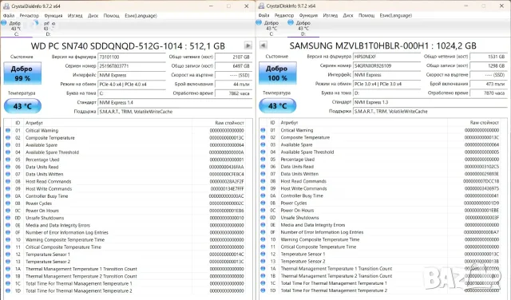511x300 pixels.
Task: Click status dot for Percentage Used, left window
Action: point(8,160)
